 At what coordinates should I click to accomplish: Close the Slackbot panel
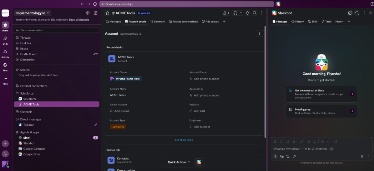[371, 13]
